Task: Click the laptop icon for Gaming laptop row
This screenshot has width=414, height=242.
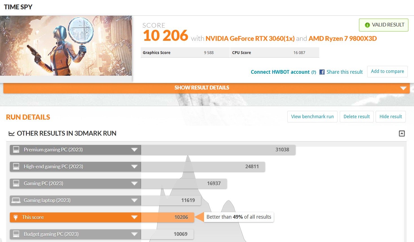Action: point(16,200)
